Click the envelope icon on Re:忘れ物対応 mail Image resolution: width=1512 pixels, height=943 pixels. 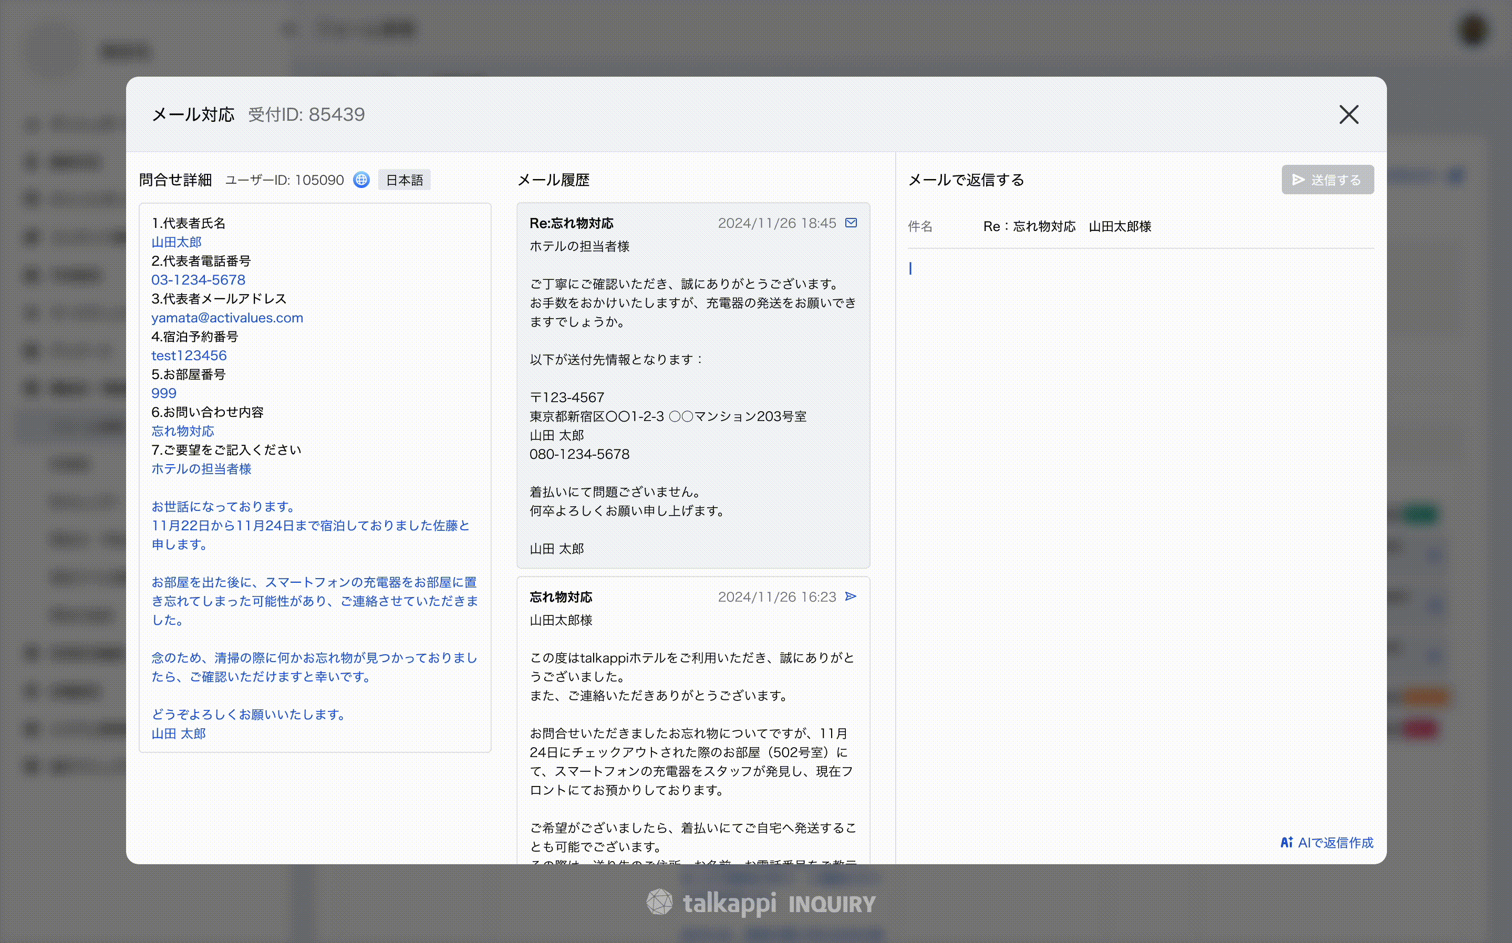pyautogui.click(x=851, y=223)
